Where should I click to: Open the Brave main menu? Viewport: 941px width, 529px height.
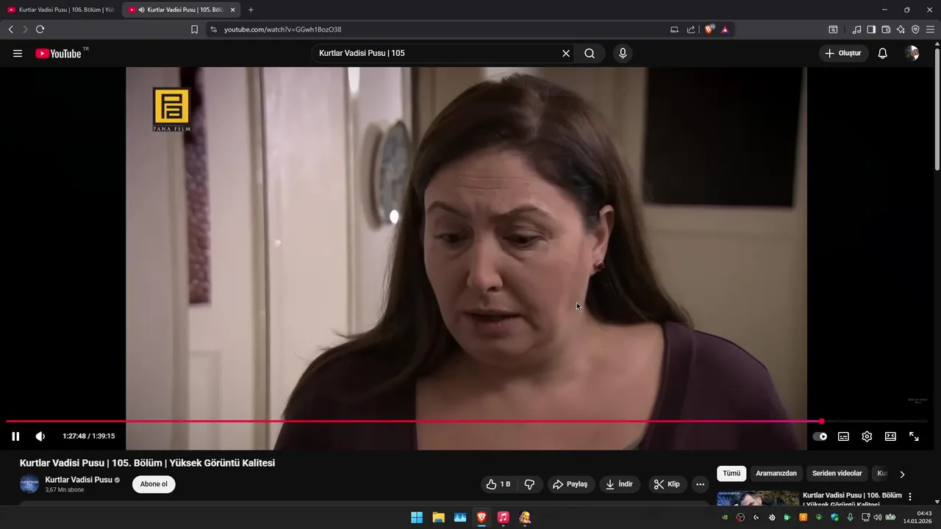pos(930,29)
